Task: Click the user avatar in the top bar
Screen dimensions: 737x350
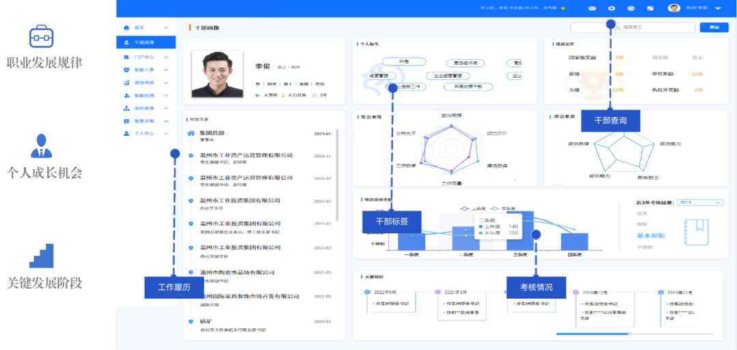Action: pos(674,8)
